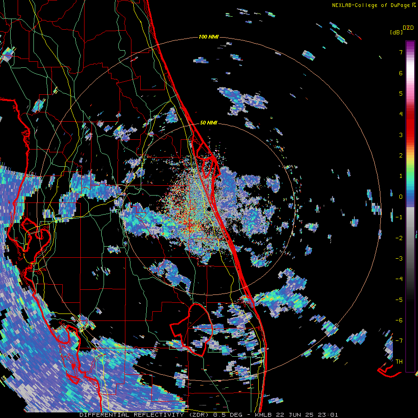Click the DZD legend title

[408, 28]
